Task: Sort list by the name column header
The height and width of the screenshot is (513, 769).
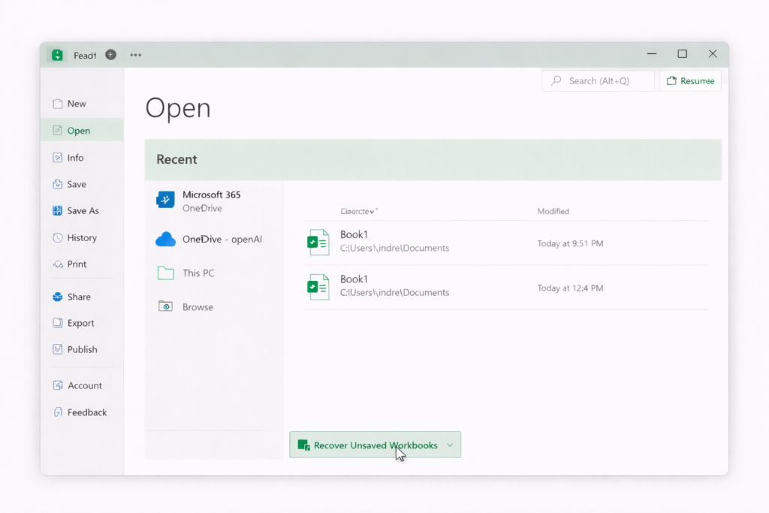Action: click(x=359, y=211)
